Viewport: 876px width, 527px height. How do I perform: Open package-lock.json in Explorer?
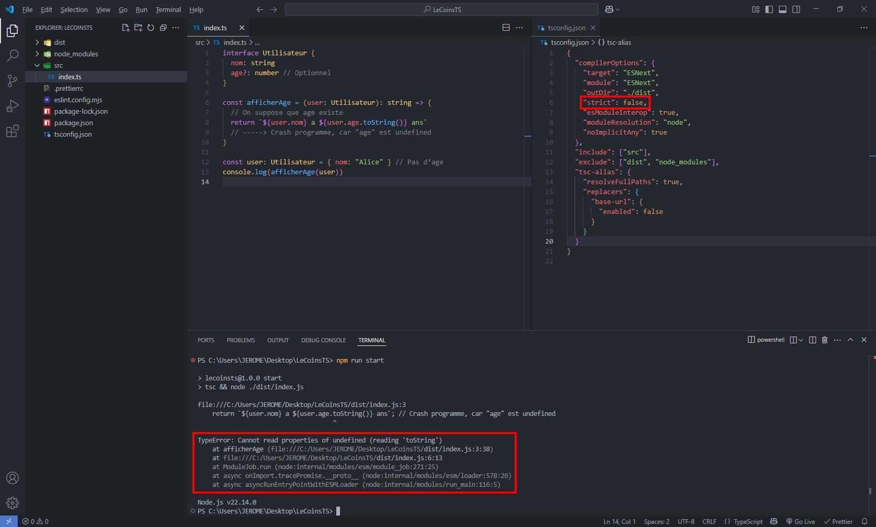pyautogui.click(x=81, y=111)
